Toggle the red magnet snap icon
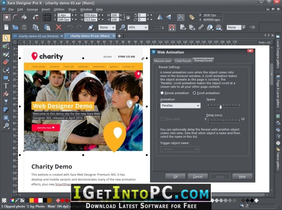The image size is (282, 210). point(172,27)
